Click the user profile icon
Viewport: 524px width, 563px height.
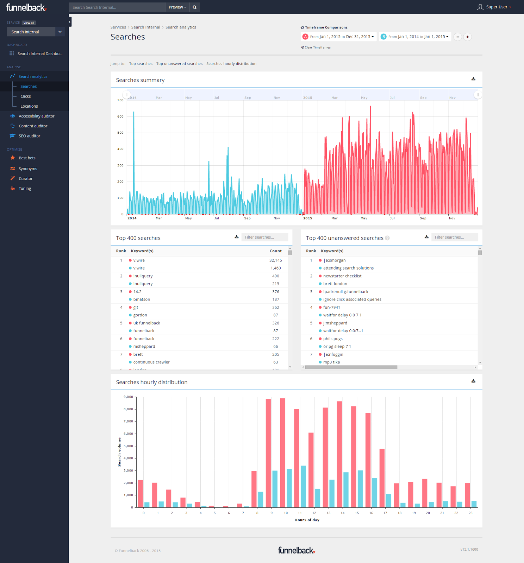click(x=480, y=7)
